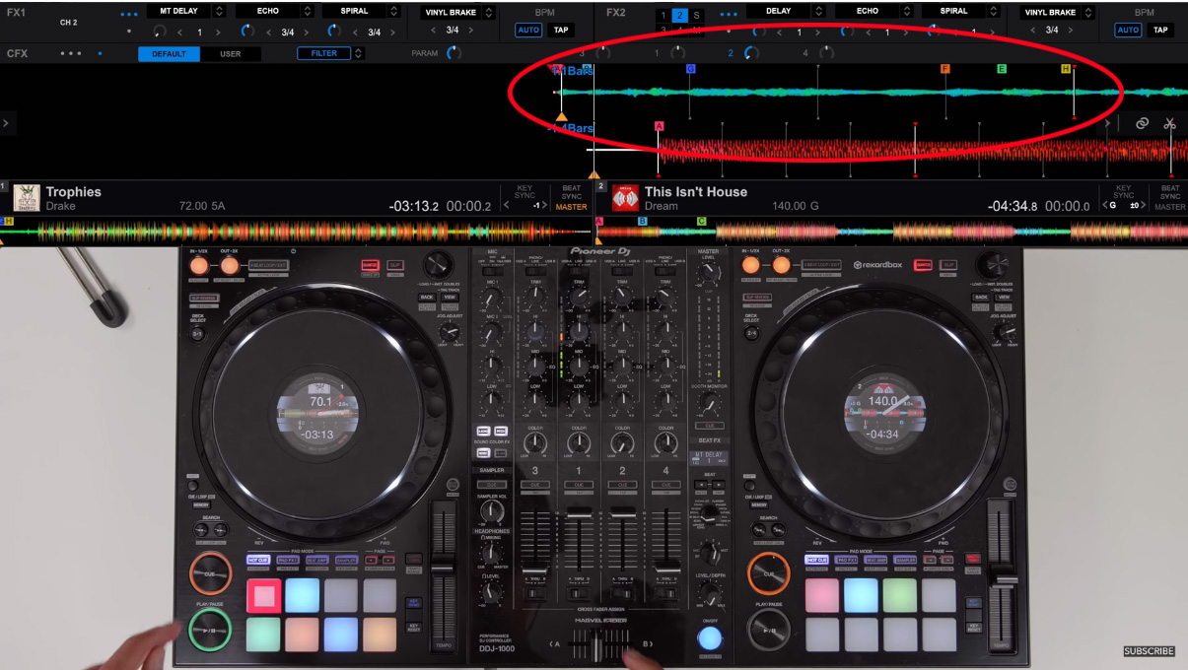Select the DEFAULT tab in the CFX bar
Screen dimensions: 1188x670
point(168,53)
